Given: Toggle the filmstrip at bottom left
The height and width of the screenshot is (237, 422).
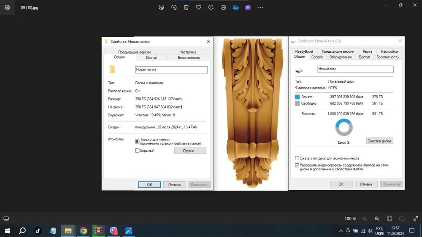Looking at the screenshot, I should pyautogui.click(x=6, y=218).
